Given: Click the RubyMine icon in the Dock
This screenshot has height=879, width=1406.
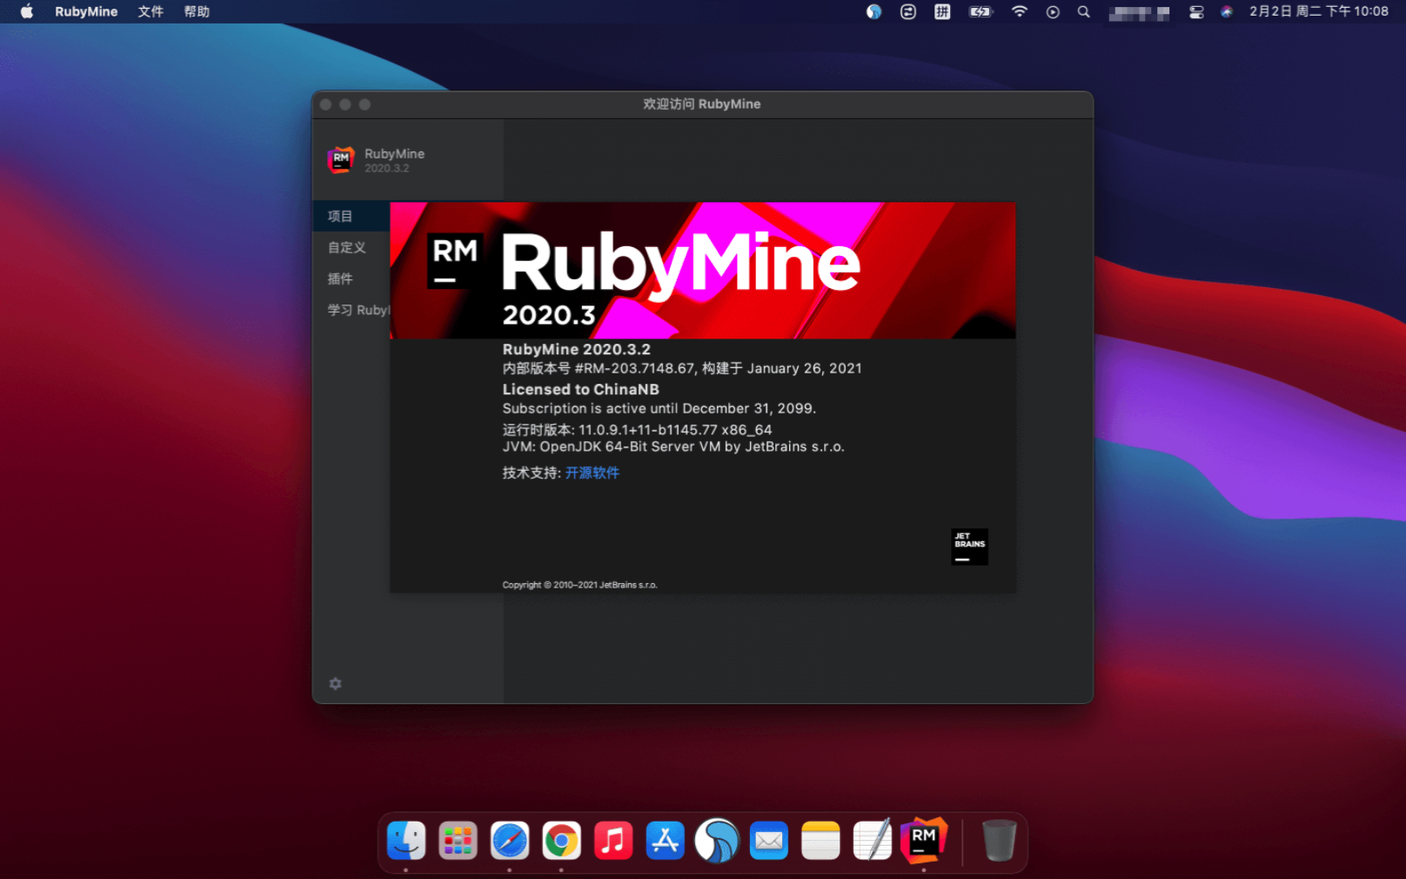Looking at the screenshot, I should tap(924, 840).
